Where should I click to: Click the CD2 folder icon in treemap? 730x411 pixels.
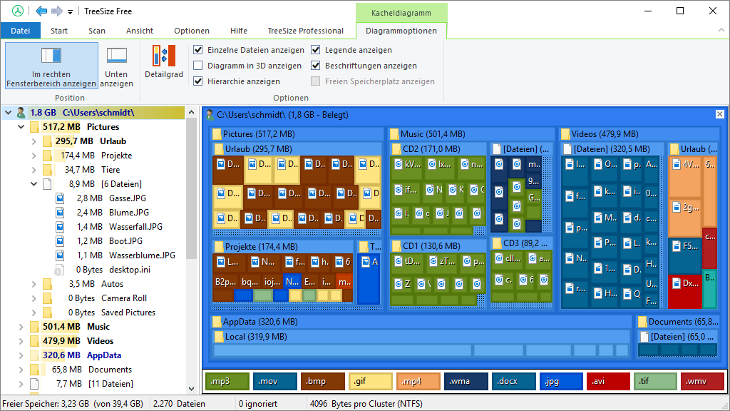[396, 149]
